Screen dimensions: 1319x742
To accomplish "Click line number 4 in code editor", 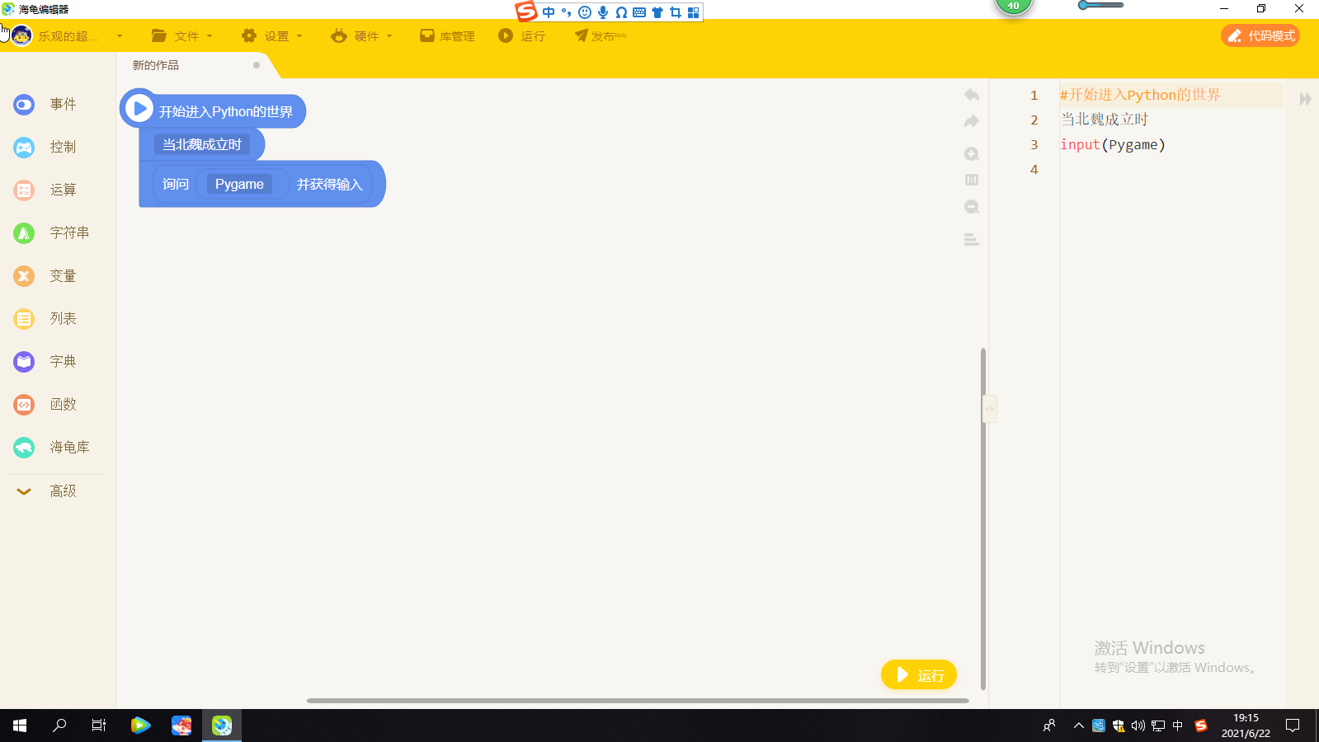I will click(x=1034, y=169).
